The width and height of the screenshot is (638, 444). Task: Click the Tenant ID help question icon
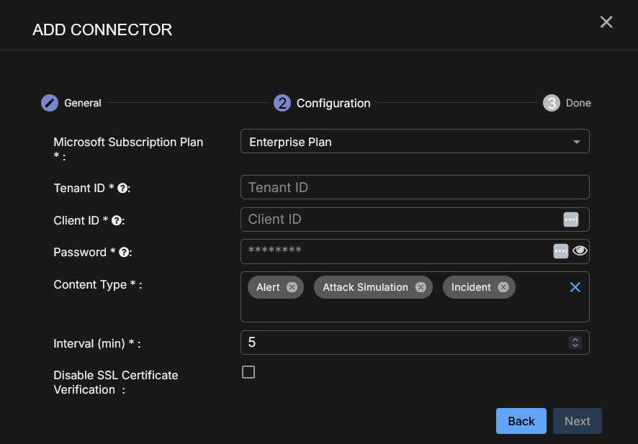[123, 189]
